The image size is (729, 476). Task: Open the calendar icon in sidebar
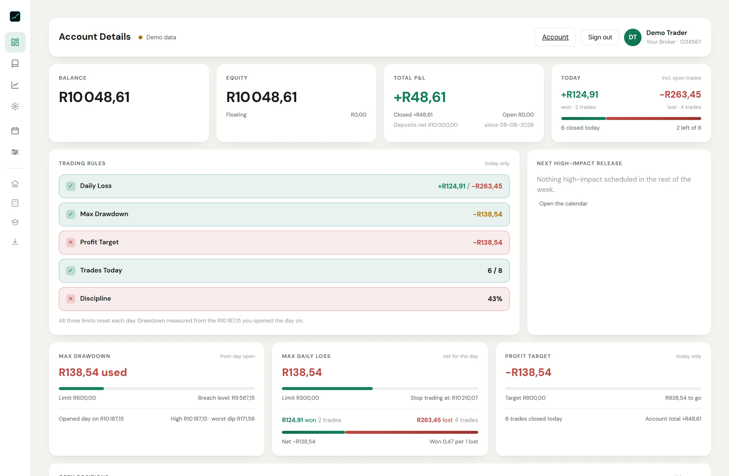pos(15,131)
